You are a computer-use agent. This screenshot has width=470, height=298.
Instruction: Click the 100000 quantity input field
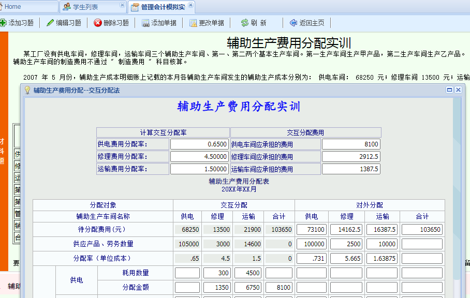coord(312,244)
